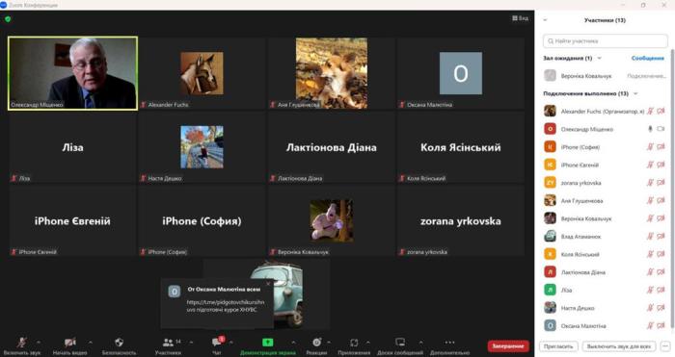675x357 pixels.
Task: Open the Безопасность shield icon
Action: click(x=119, y=342)
